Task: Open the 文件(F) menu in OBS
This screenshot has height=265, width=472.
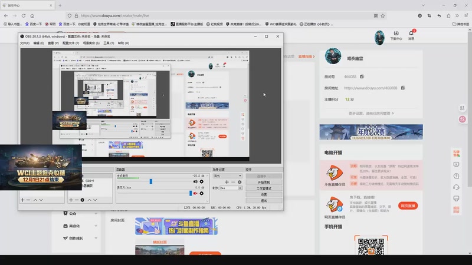Action: 25,43
